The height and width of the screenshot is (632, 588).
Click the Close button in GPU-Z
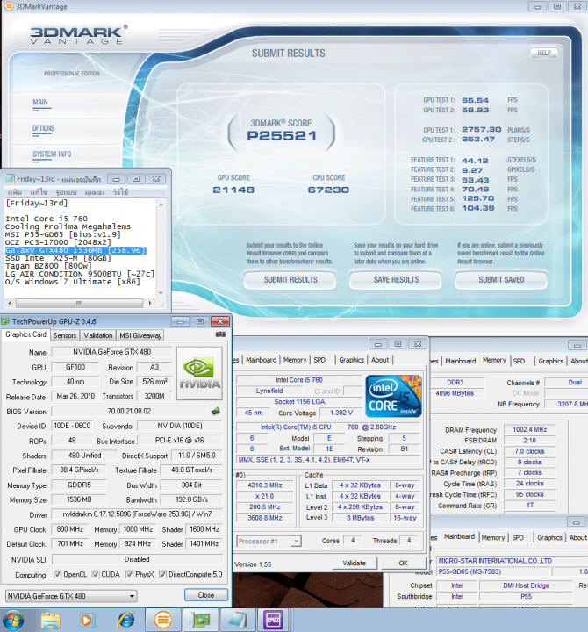point(206,595)
